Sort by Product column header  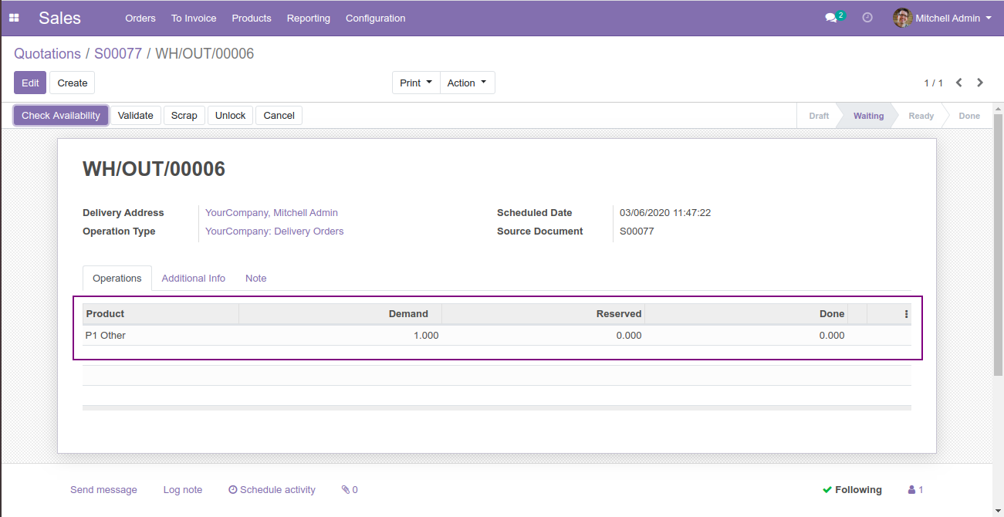coord(161,314)
